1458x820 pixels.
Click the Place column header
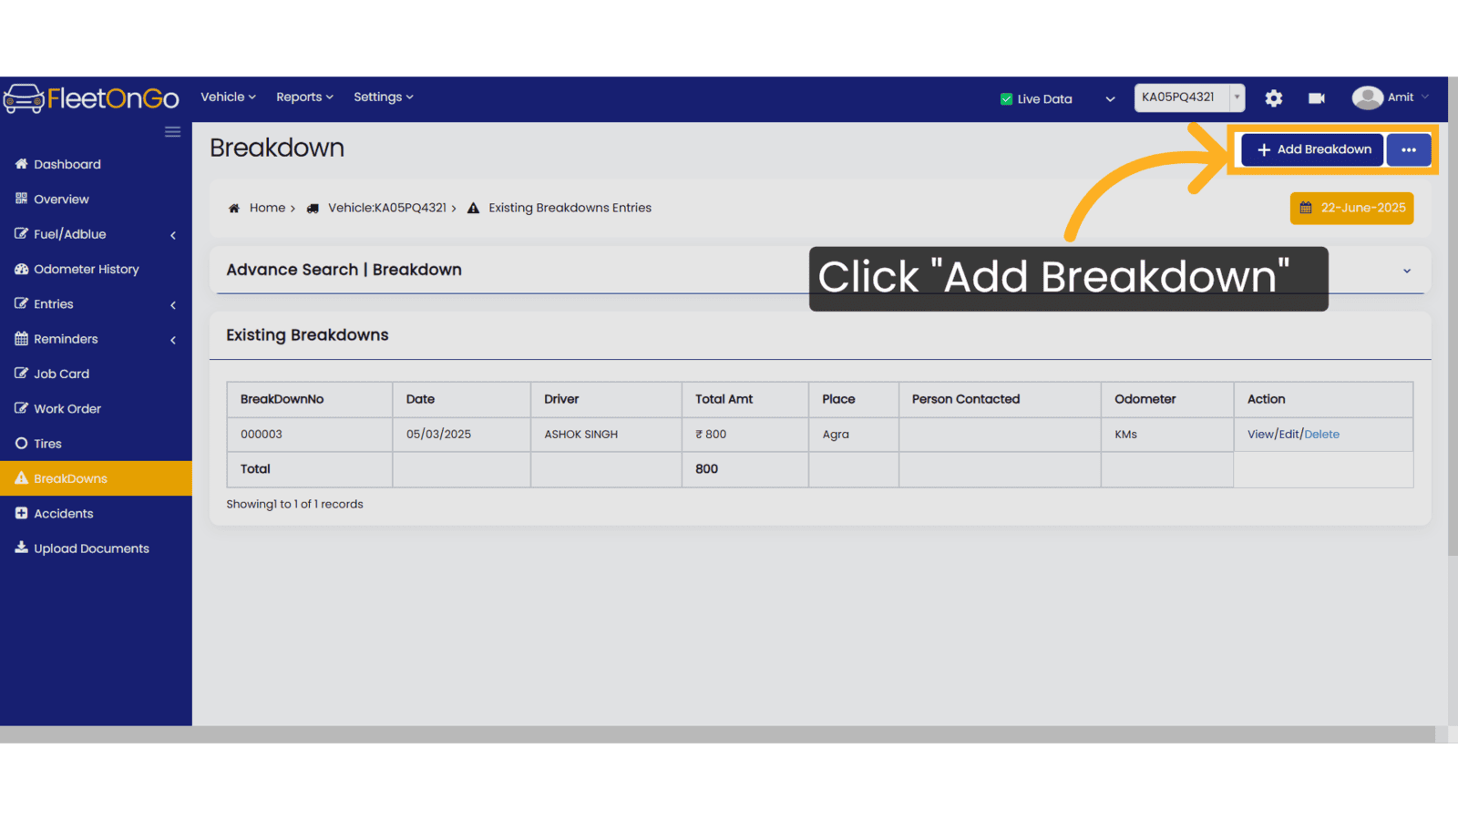(854, 399)
